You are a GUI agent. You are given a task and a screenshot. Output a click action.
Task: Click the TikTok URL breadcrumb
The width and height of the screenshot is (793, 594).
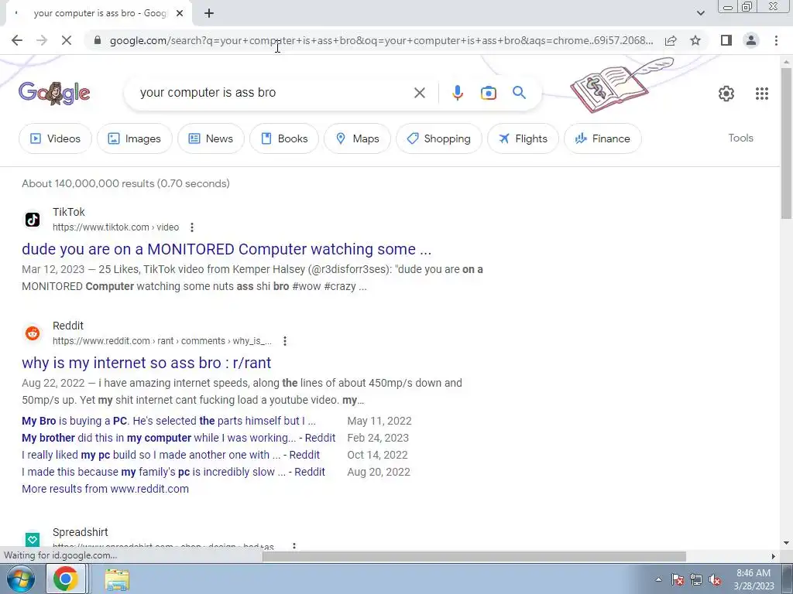116,227
